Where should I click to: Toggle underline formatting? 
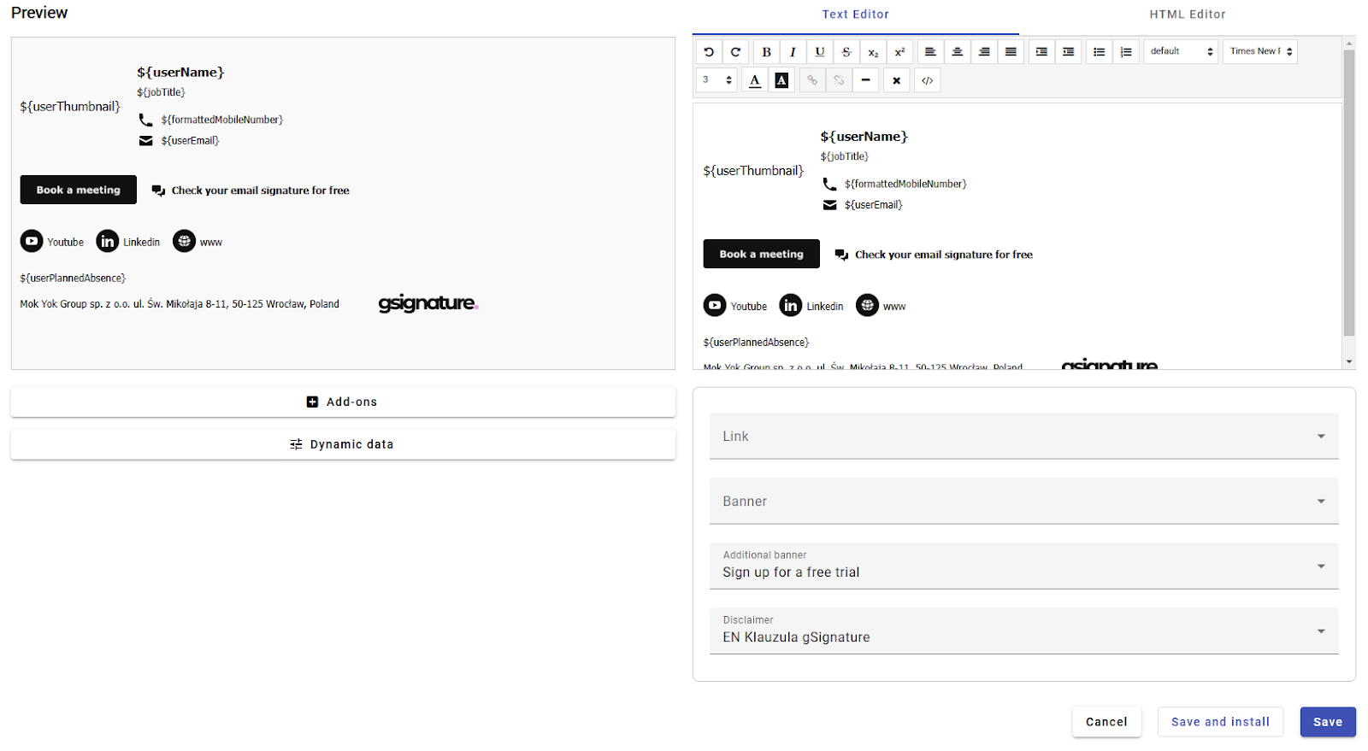click(x=820, y=52)
